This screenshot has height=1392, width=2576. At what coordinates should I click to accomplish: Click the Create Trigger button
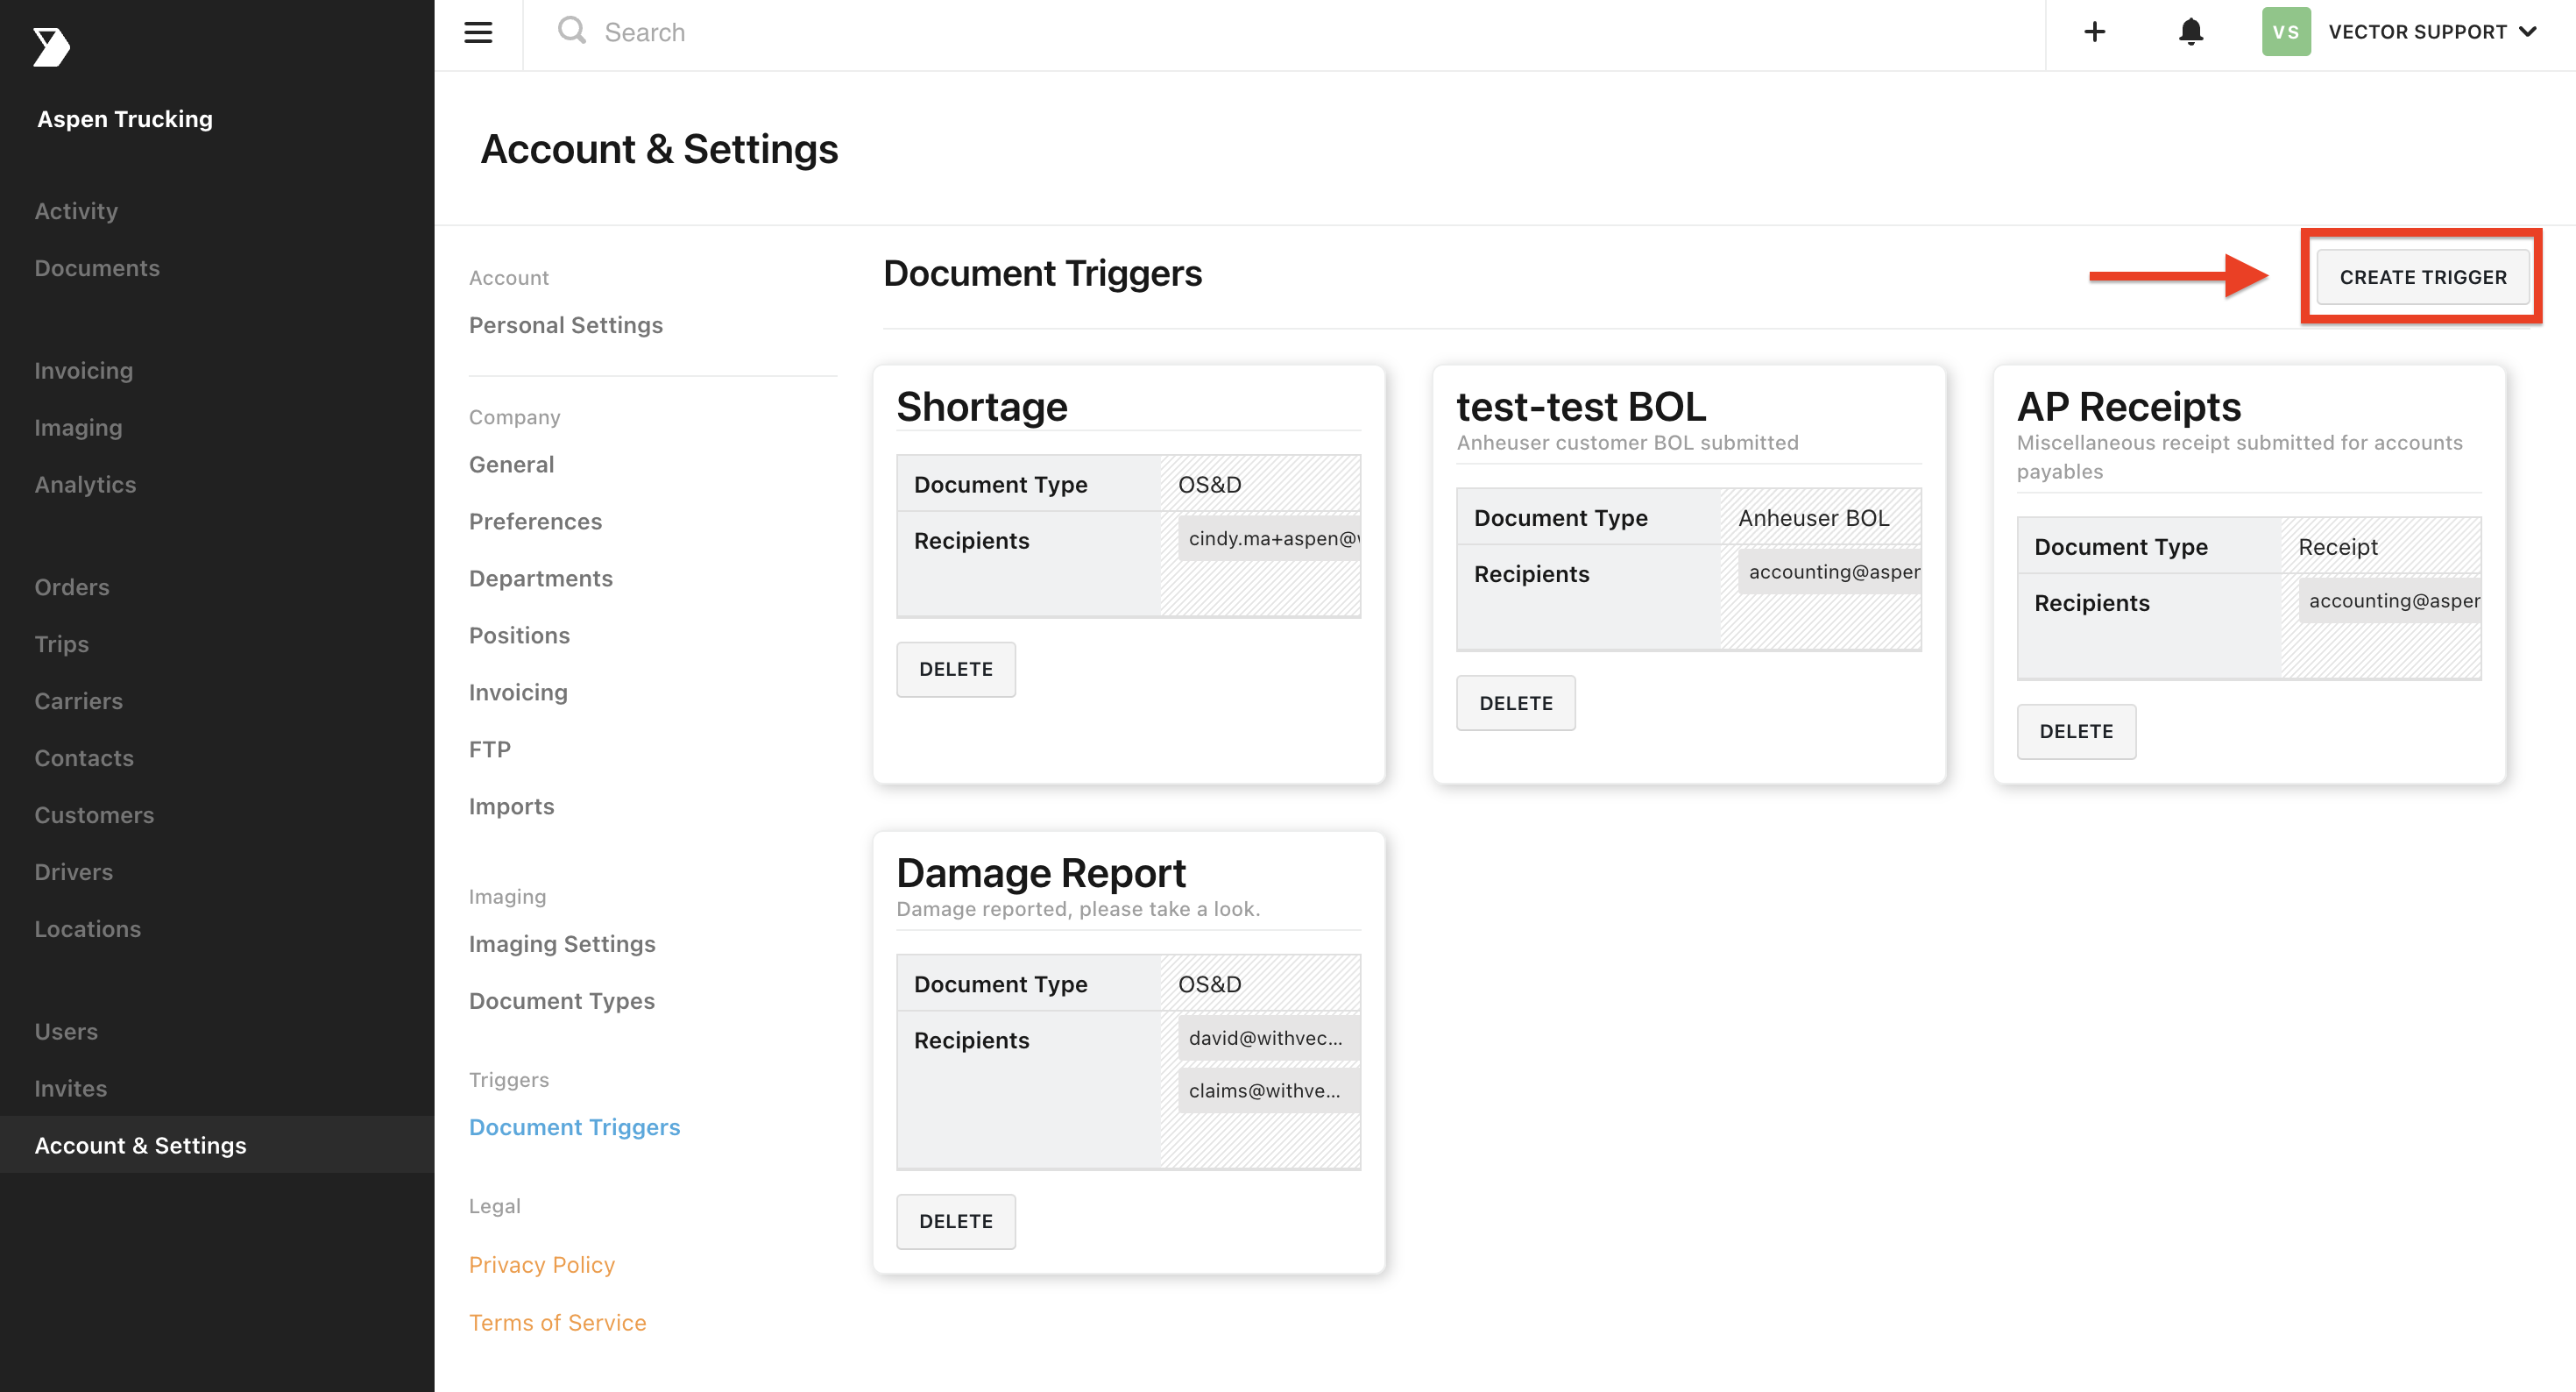point(2422,277)
